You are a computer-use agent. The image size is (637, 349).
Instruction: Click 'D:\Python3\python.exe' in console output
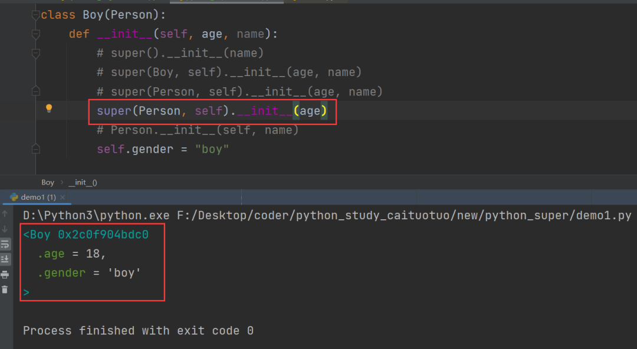click(96, 215)
